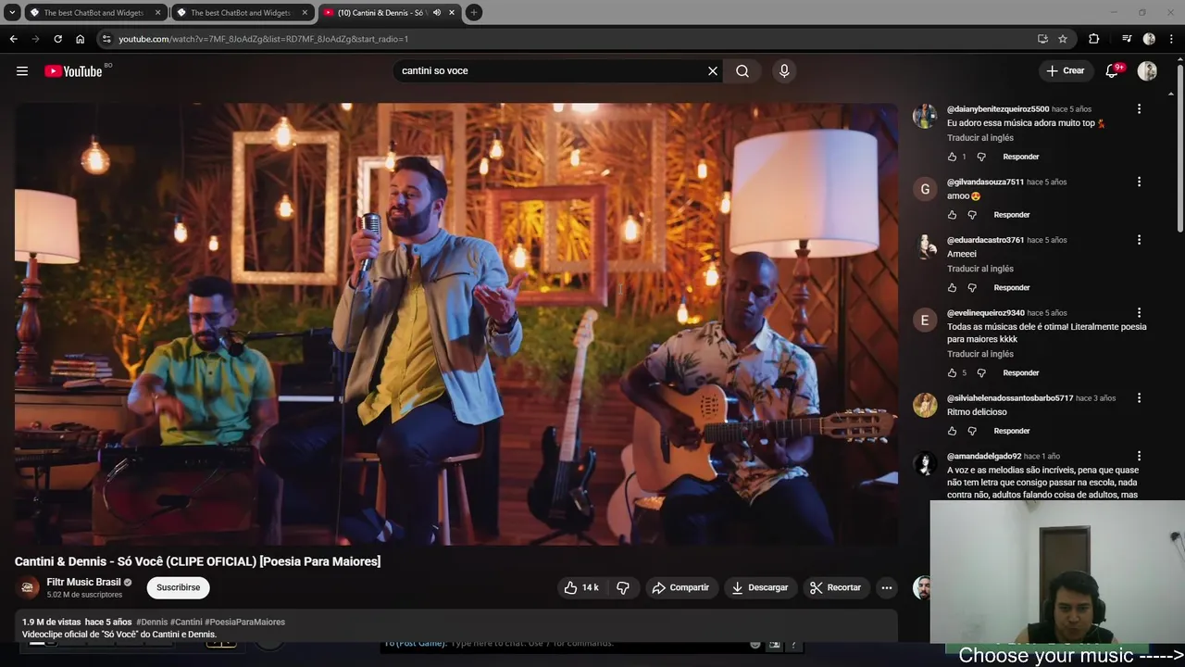Click the Suscribirse button
1185x667 pixels.
point(178,587)
